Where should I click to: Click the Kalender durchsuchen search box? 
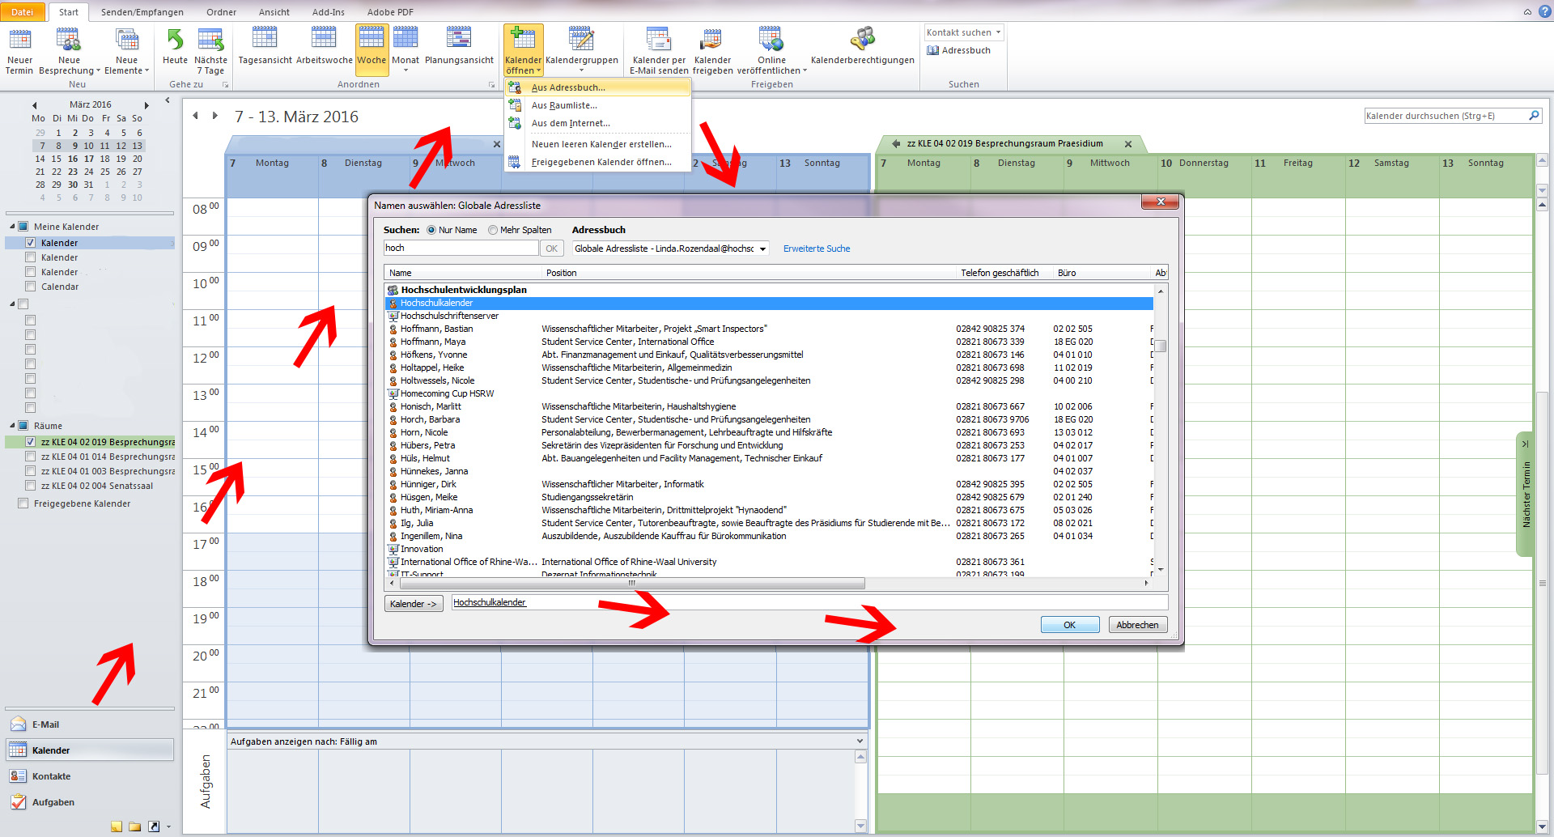tap(1445, 116)
